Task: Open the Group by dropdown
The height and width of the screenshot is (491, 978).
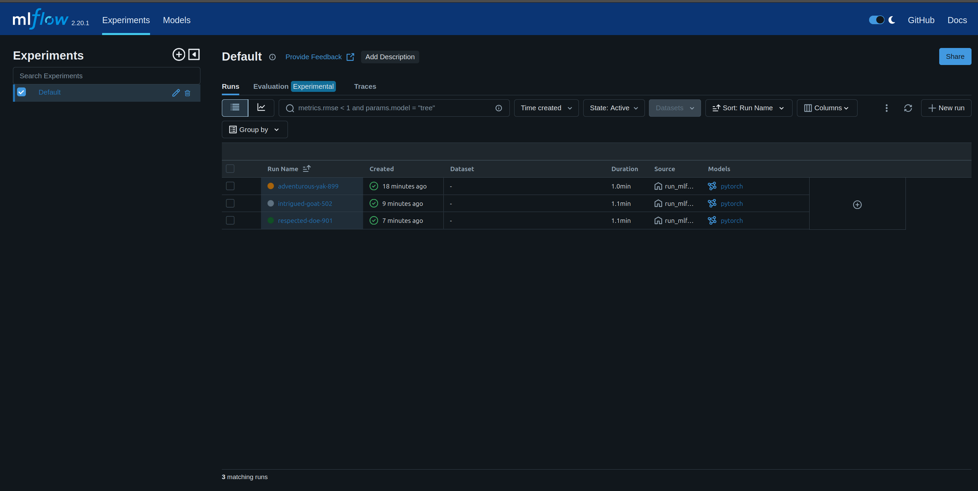Action: tap(255, 130)
